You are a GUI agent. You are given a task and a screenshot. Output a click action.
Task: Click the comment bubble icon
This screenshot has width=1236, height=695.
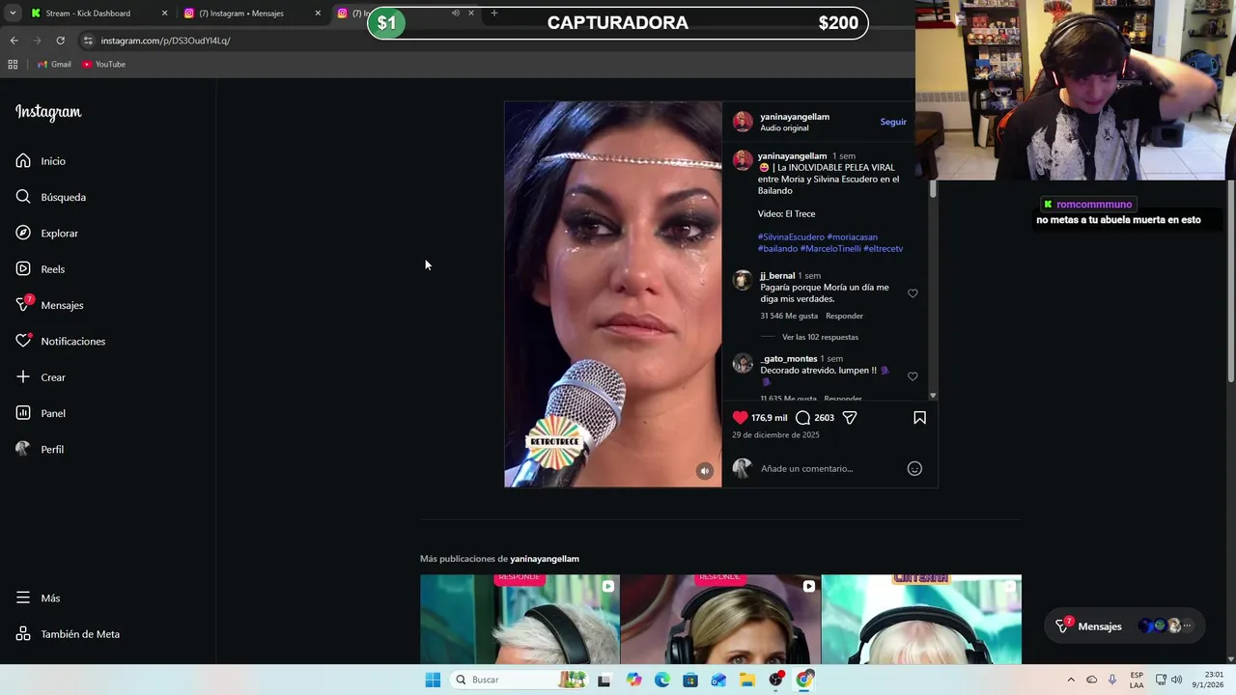coord(802,418)
